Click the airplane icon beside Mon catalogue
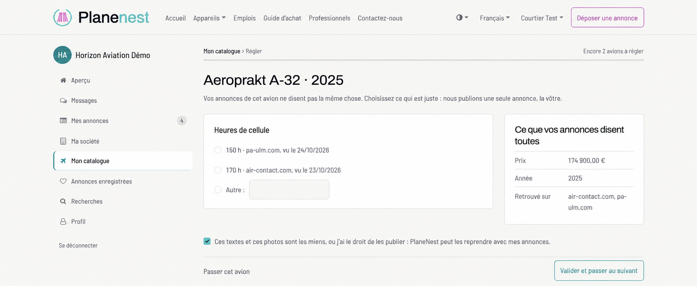The image size is (697, 286). click(x=63, y=161)
